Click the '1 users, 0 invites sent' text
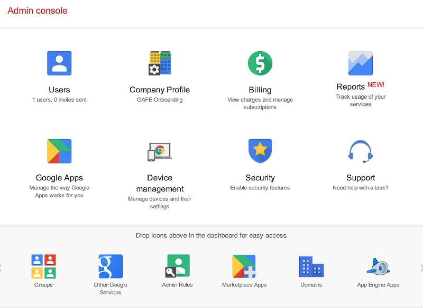This screenshot has height=308, width=423. [59, 100]
